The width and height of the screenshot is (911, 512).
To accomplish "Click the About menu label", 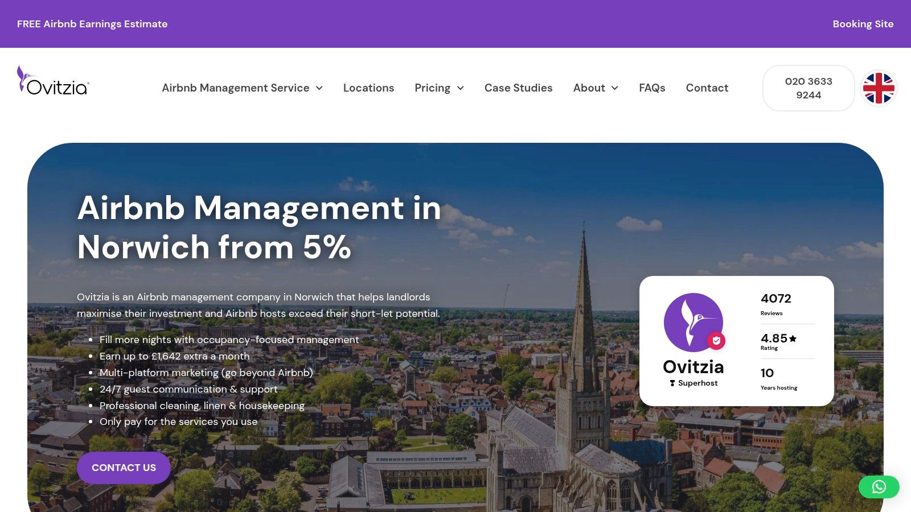I will coord(589,88).
